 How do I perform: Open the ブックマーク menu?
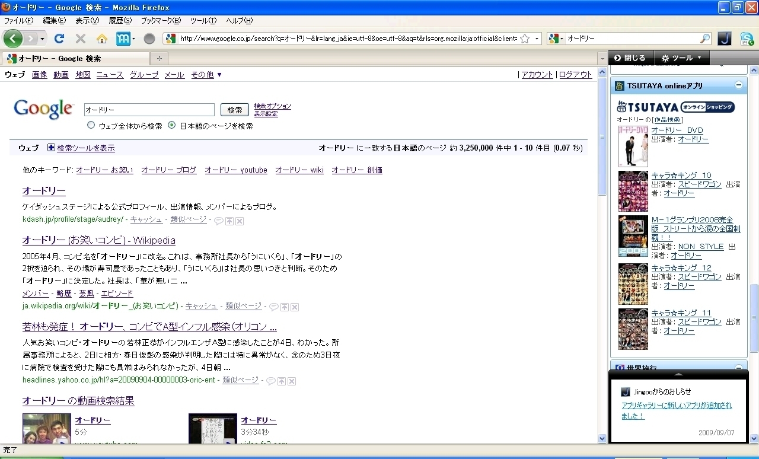pyautogui.click(x=160, y=21)
